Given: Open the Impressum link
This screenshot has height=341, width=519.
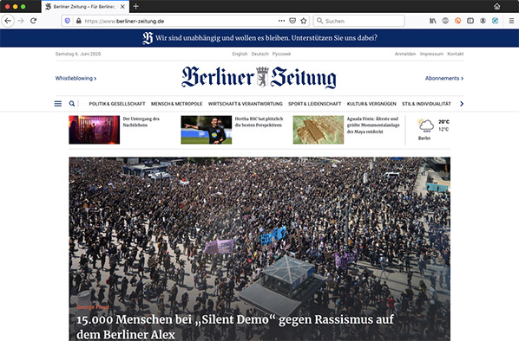Looking at the screenshot, I should point(431,54).
